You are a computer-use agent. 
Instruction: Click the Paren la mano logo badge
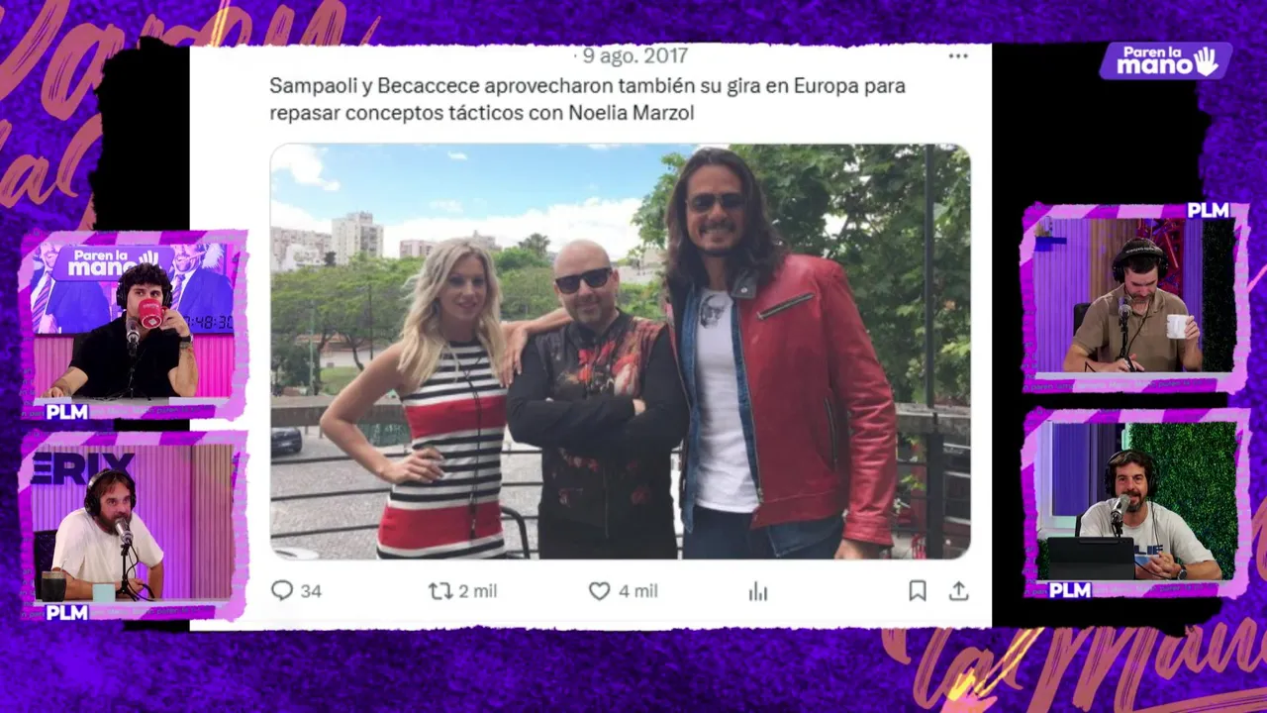[x=1165, y=61]
